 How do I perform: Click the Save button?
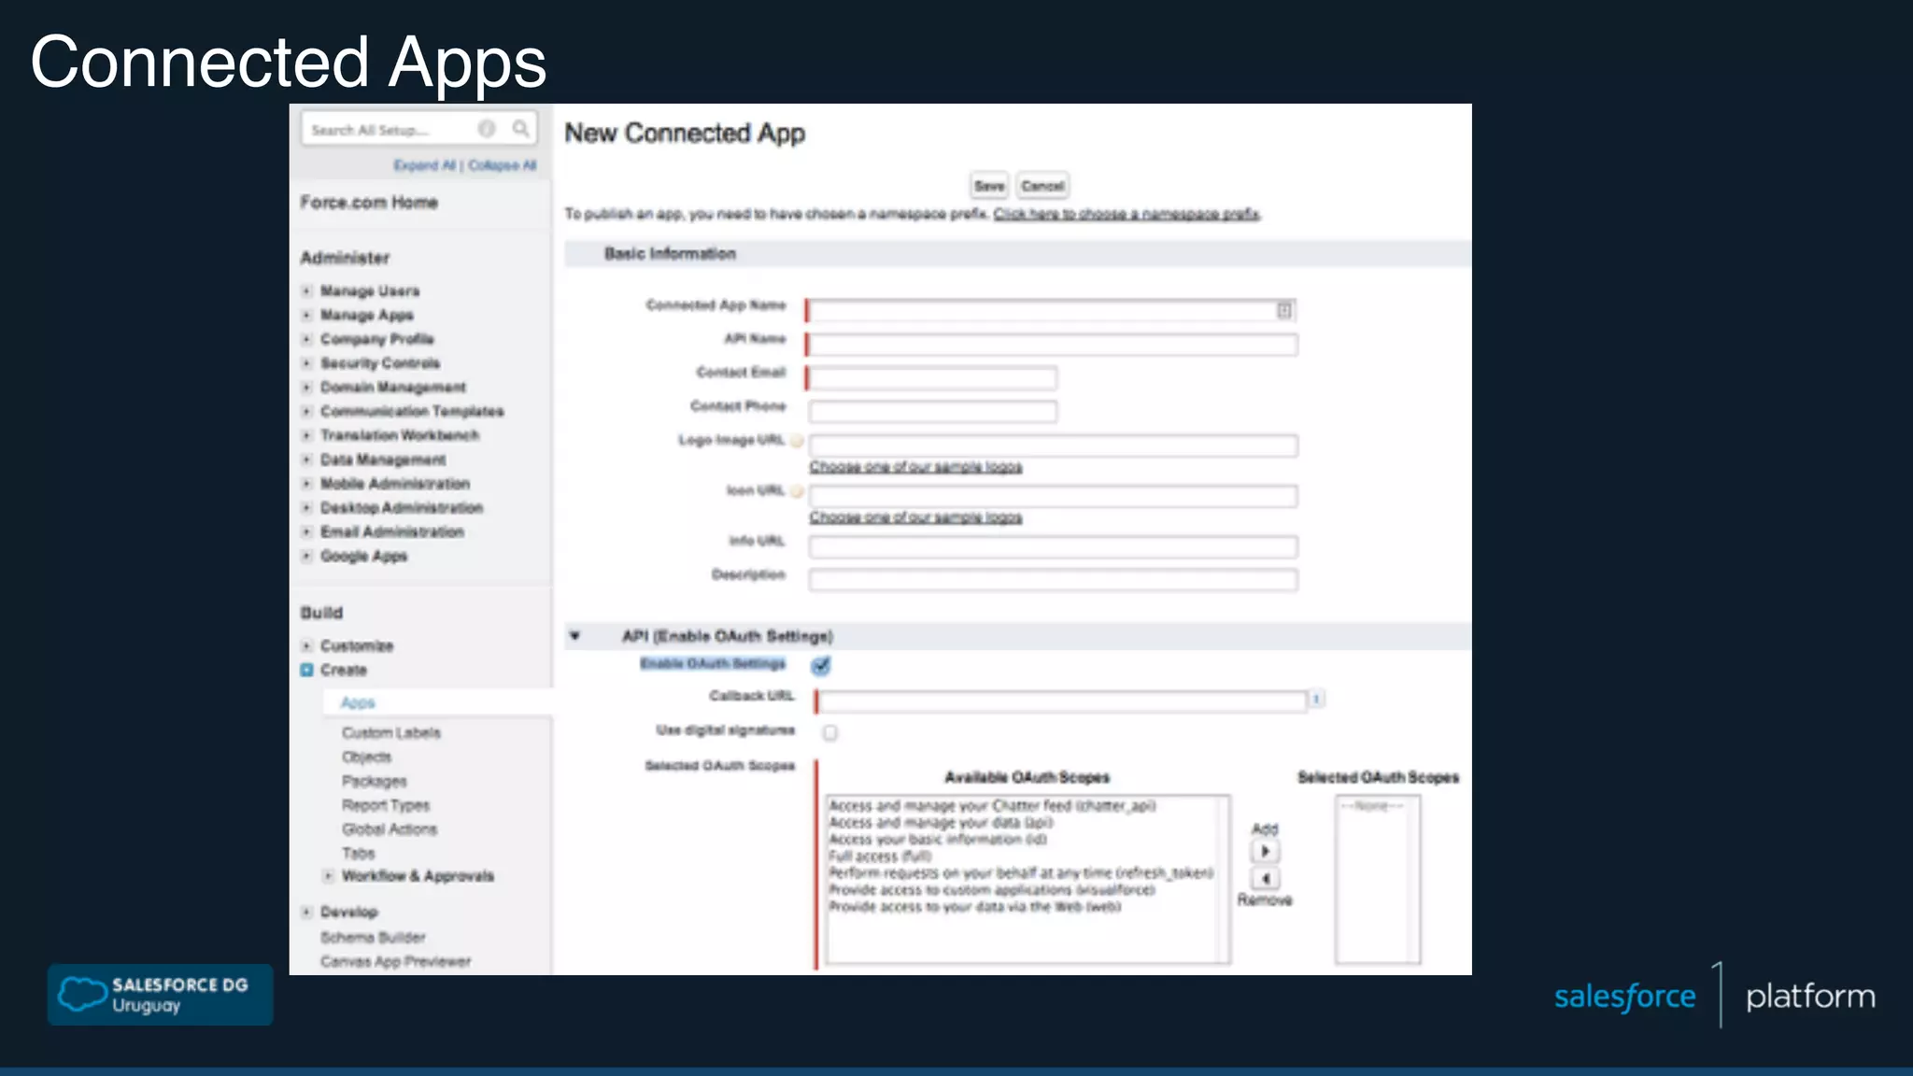(x=989, y=186)
